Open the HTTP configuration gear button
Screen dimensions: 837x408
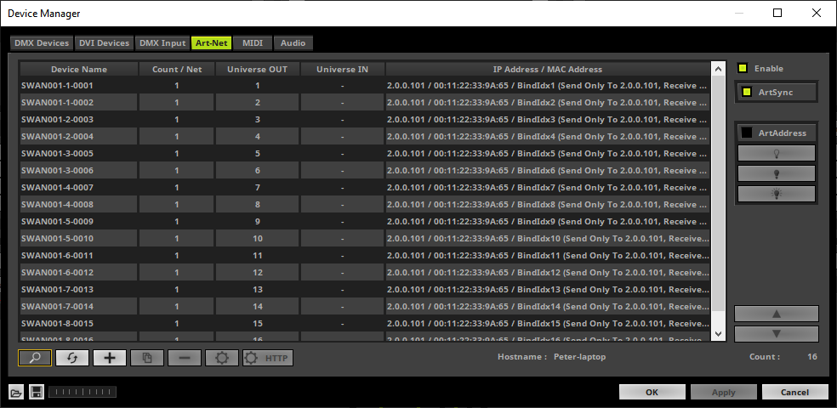[267, 358]
